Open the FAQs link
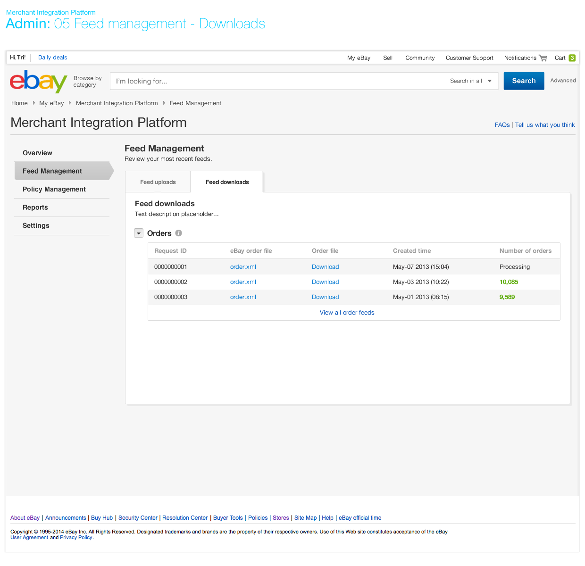Viewport: 585px width, 566px height. coord(502,125)
